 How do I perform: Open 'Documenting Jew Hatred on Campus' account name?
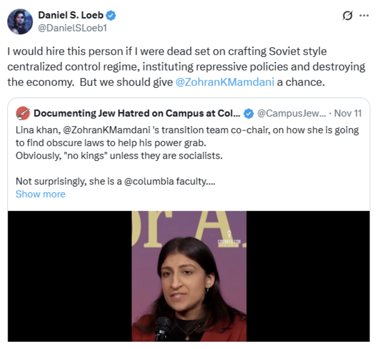[x=137, y=114]
